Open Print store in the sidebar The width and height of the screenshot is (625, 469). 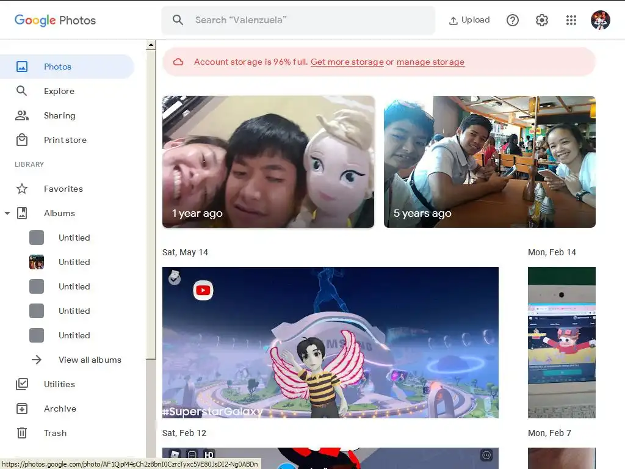coord(67,140)
